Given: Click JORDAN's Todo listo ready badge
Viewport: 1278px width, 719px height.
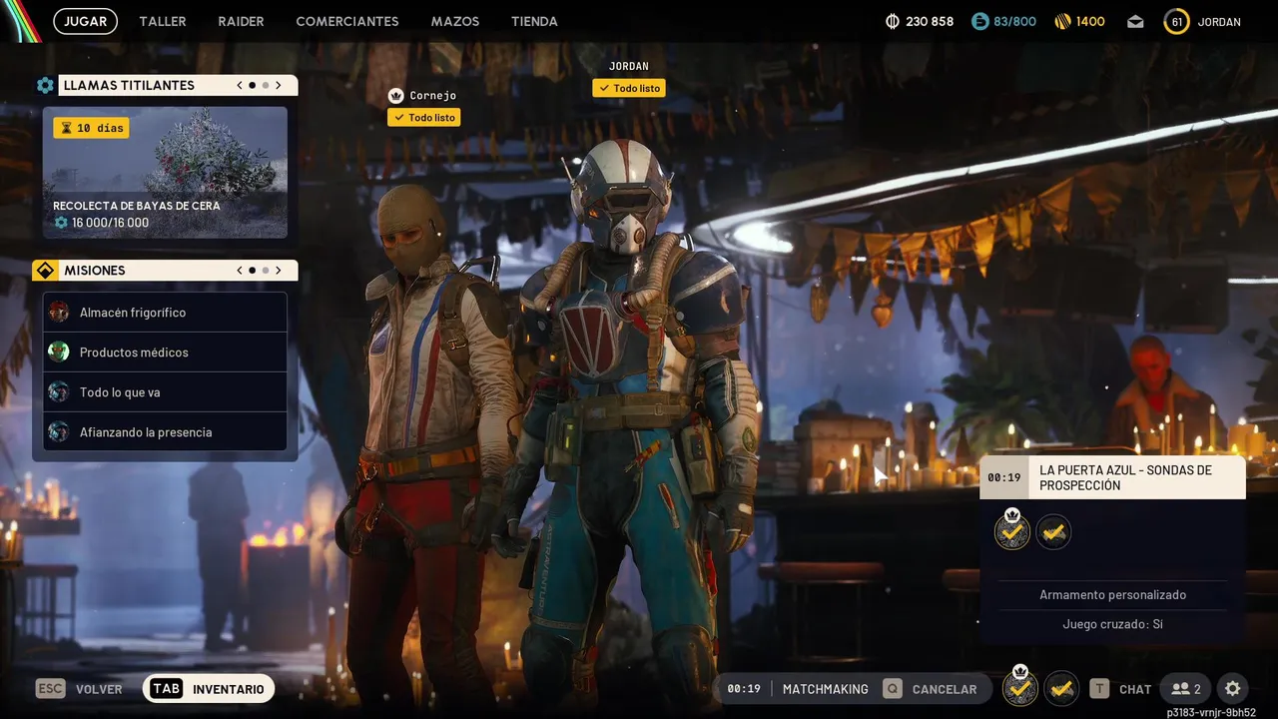Looking at the screenshot, I should pyautogui.click(x=629, y=88).
